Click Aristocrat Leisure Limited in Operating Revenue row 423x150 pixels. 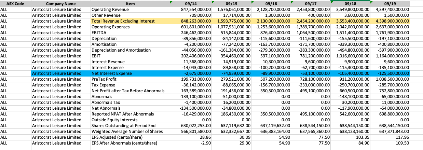coord(60,10)
